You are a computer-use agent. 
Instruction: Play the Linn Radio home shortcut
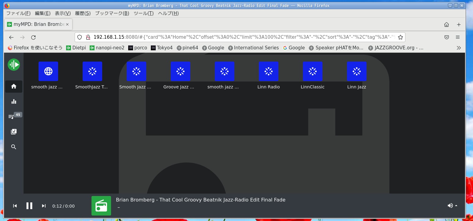[x=268, y=71]
